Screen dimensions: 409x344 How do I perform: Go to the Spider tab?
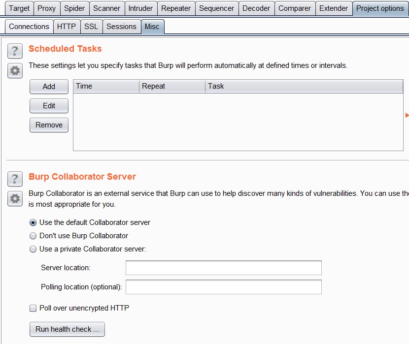tap(74, 8)
